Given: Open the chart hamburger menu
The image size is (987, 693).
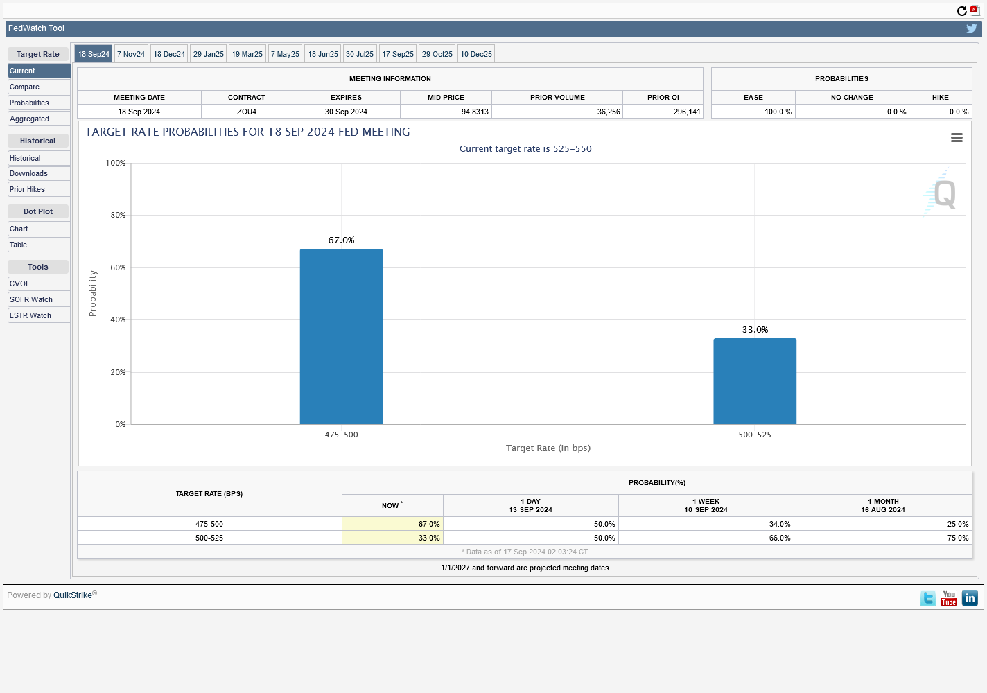Looking at the screenshot, I should coord(957,138).
